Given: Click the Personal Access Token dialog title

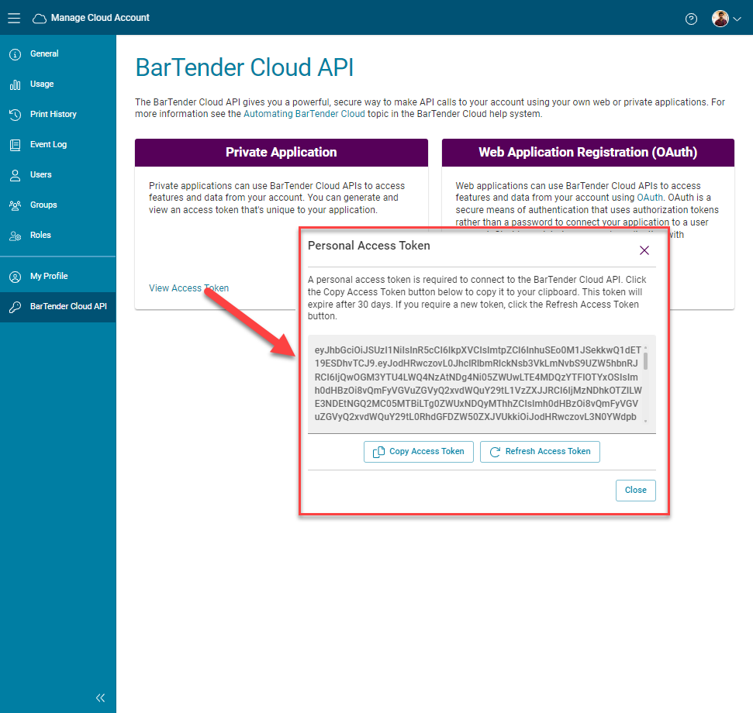Looking at the screenshot, I should click(x=369, y=246).
